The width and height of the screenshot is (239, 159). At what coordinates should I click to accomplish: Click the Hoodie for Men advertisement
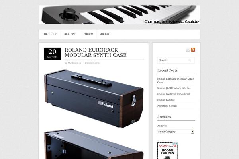(168, 151)
